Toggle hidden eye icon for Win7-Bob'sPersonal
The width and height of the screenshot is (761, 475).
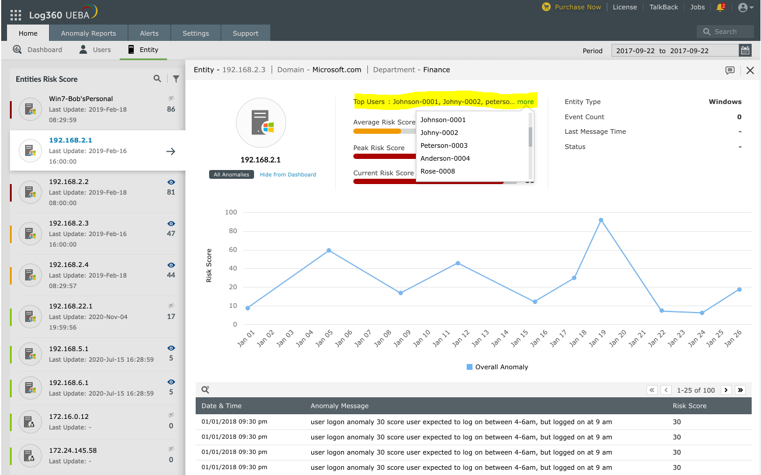coord(171,99)
